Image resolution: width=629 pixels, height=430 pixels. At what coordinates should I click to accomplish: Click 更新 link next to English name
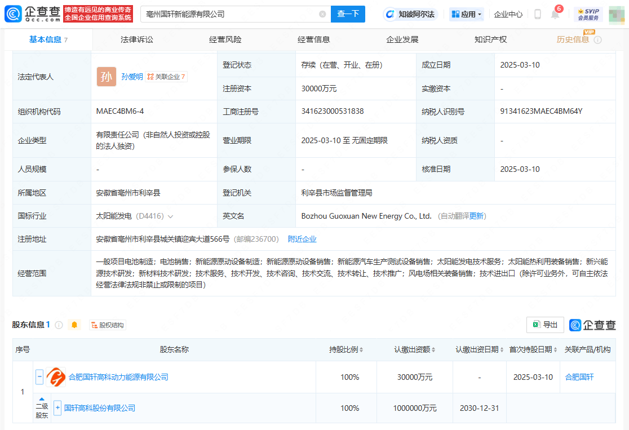pyautogui.click(x=476, y=216)
